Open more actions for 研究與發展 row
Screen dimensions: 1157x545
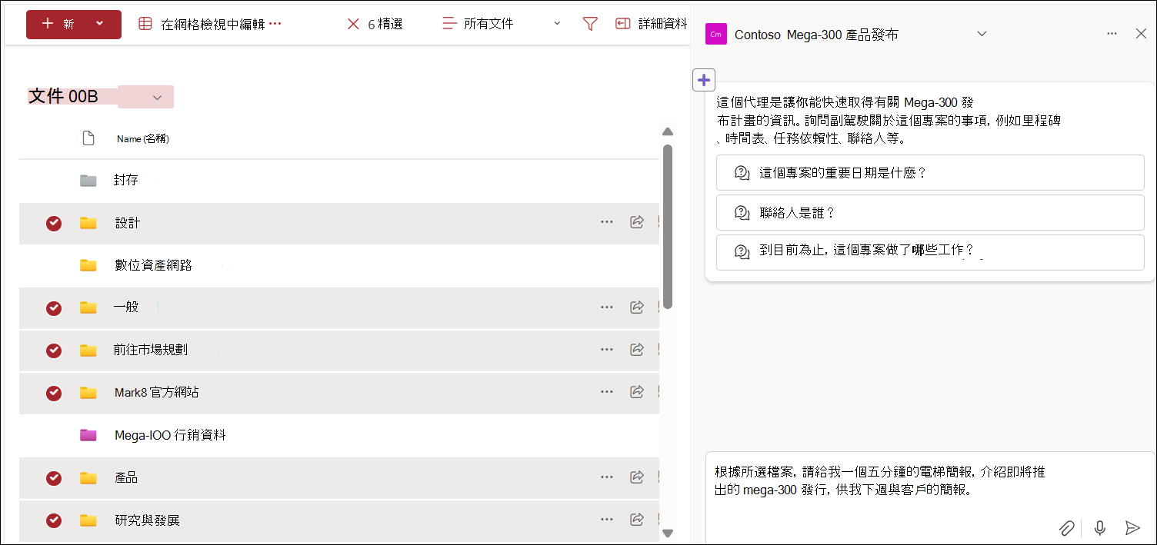(607, 520)
